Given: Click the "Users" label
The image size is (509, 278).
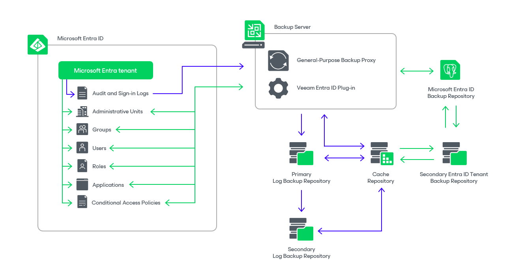Looking at the screenshot, I should point(99,148).
